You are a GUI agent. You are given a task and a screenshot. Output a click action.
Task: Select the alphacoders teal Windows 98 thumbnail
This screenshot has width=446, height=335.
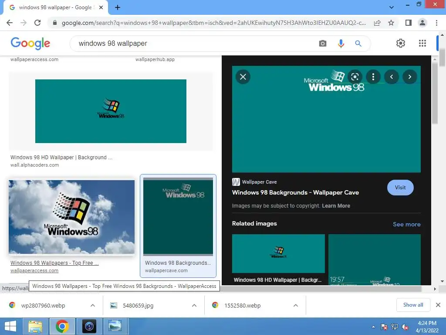pos(111,111)
